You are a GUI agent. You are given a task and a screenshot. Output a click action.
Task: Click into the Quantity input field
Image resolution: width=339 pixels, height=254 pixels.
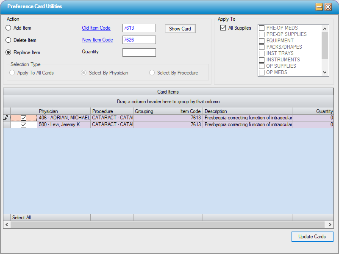[139, 52]
